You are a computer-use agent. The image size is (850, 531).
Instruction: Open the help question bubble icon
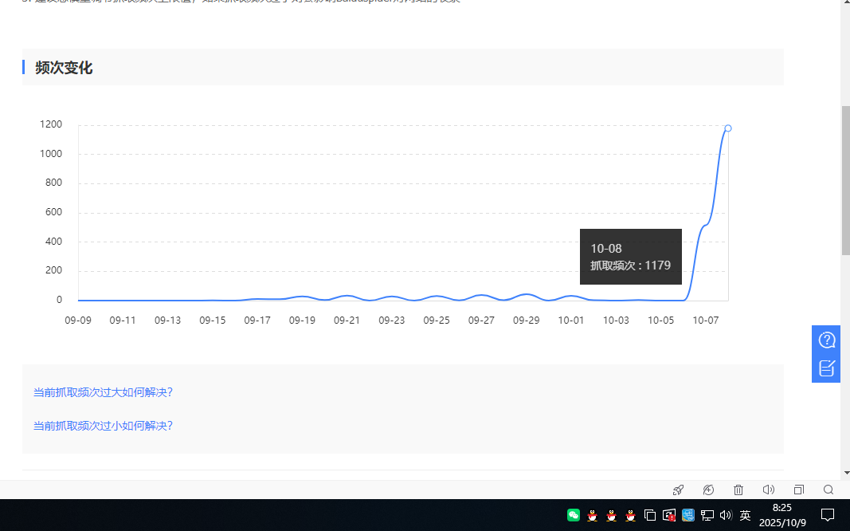(x=827, y=340)
